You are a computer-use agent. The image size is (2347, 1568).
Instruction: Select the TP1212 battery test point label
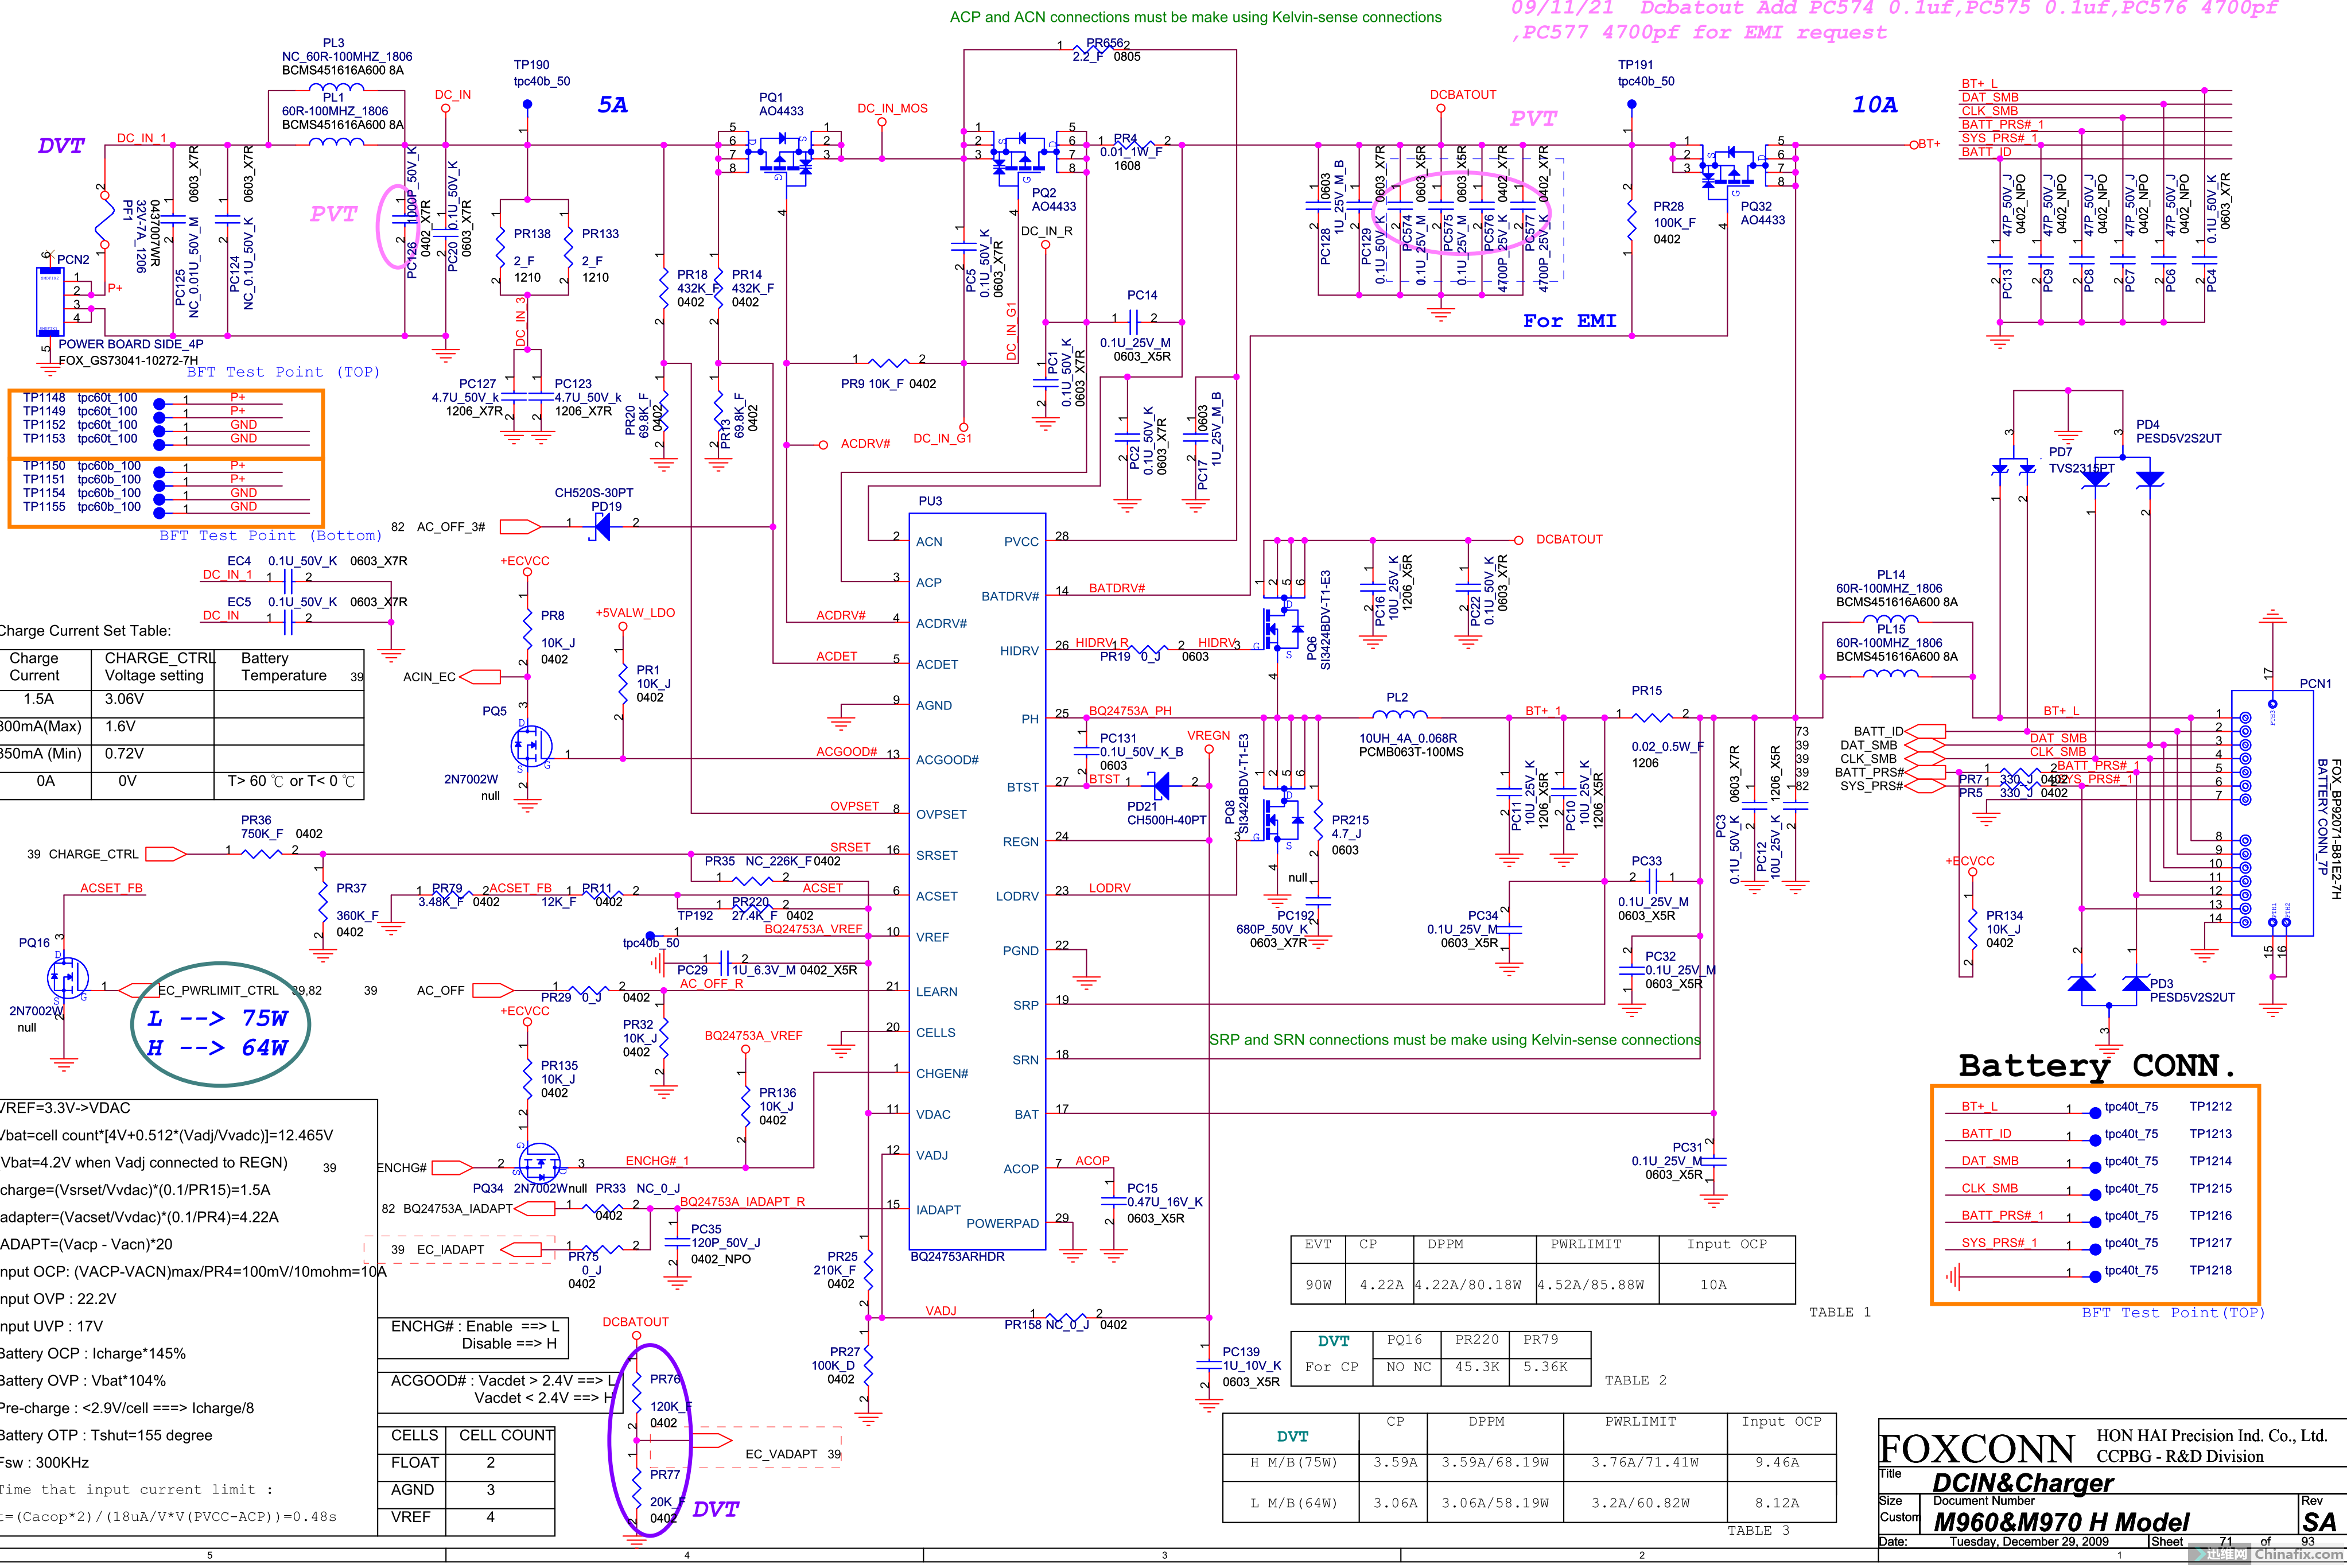[2210, 1106]
